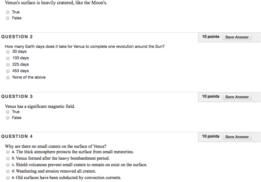Click the Question 2 heading
Screen dimensions: 261x182
[17, 37]
